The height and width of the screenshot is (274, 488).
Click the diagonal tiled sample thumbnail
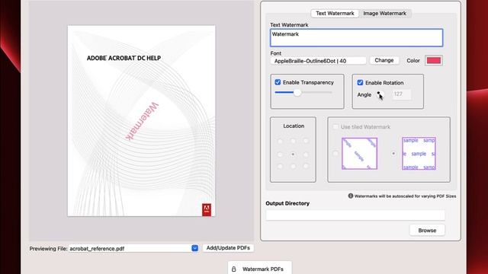click(x=359, y=154)
